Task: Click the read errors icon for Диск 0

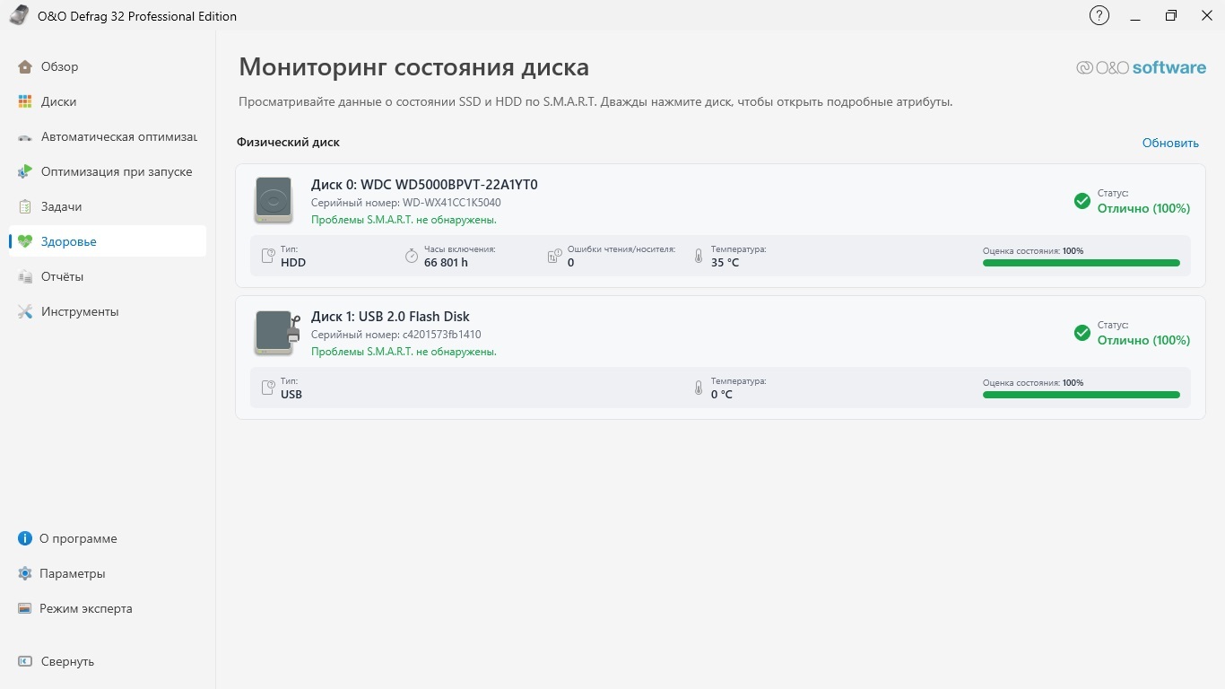Action: point(554,256)
